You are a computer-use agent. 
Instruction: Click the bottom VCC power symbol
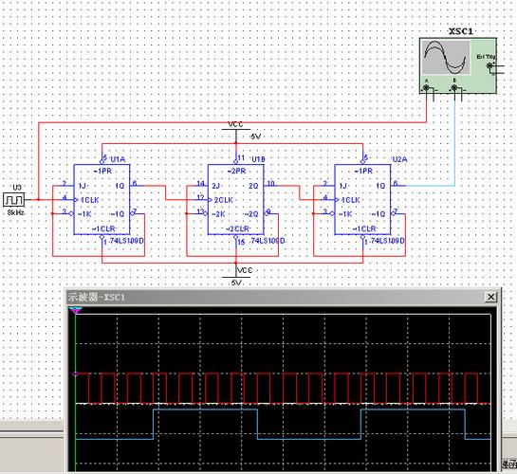click(236, 276)
